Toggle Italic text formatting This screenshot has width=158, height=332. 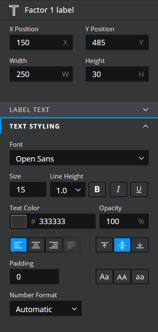[x=118, y=189]
